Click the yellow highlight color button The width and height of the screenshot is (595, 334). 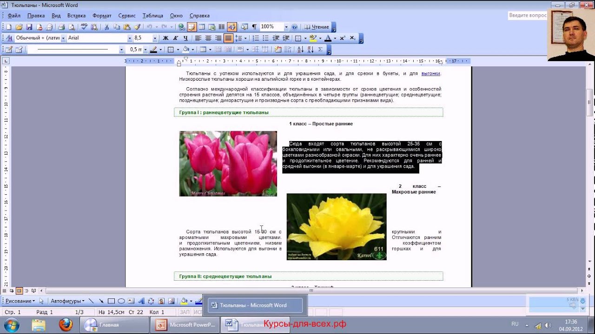pos(313,38)
